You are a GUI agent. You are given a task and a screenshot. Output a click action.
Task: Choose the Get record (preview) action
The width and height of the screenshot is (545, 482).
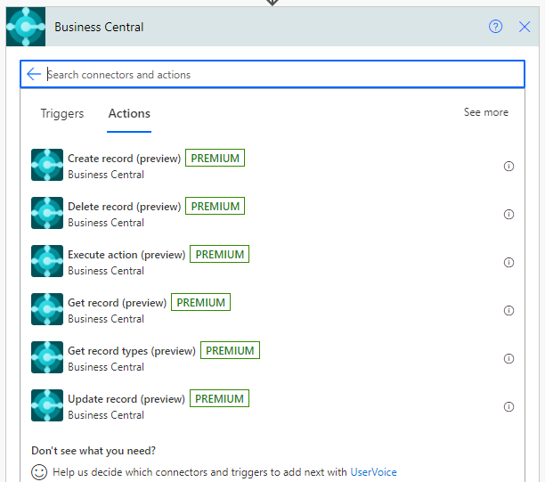(118, 303)
